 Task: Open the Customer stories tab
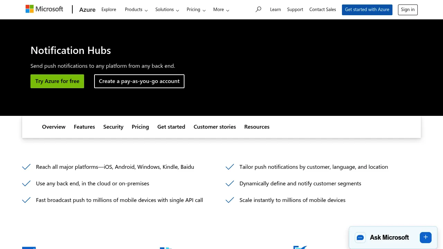coord(215,127)
